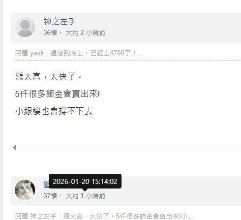Screen dimensions: 241x220
Task: Click the comment line 小銀樓也會撐不下去
Action: pyautogui.click(x=54, y=111)
